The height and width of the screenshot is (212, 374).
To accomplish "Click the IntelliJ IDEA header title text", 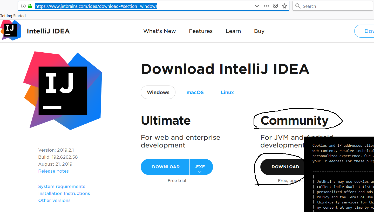I will point(48,31).
